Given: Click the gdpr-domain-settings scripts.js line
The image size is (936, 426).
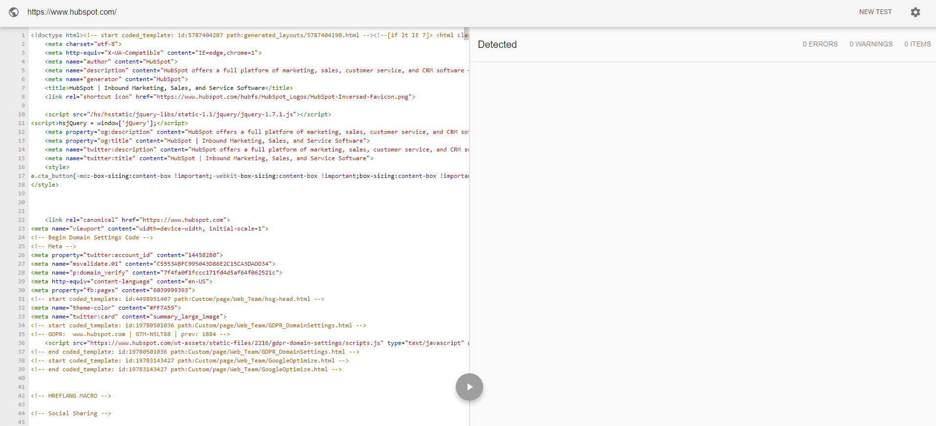Looking at the screenshot, I should coord(257,343).
